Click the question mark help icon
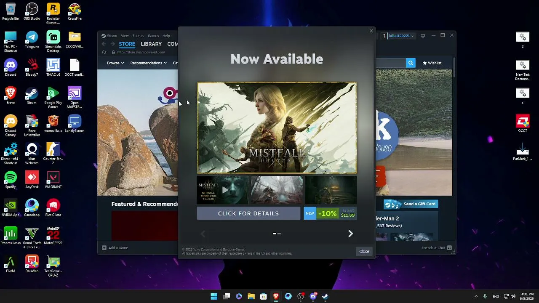The width and height of the screenshot is (539, 303). (x=384, y=36)
